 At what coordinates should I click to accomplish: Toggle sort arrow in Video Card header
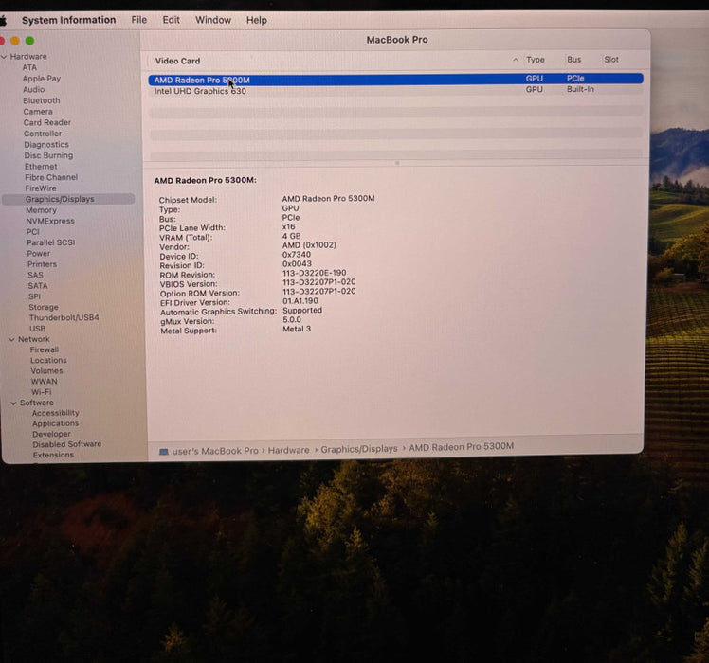tap(516, 60)
